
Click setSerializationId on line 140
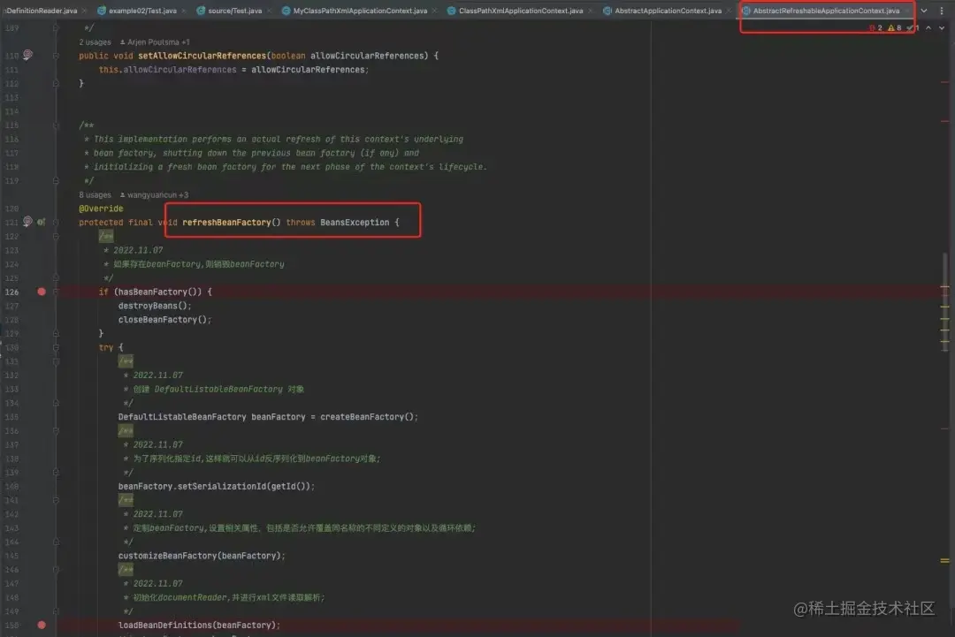pyautogui.click(x=222, y=486)
